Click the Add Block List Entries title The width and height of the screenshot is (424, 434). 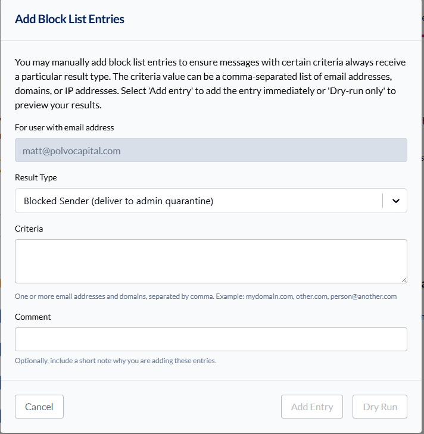pos(70,19)
